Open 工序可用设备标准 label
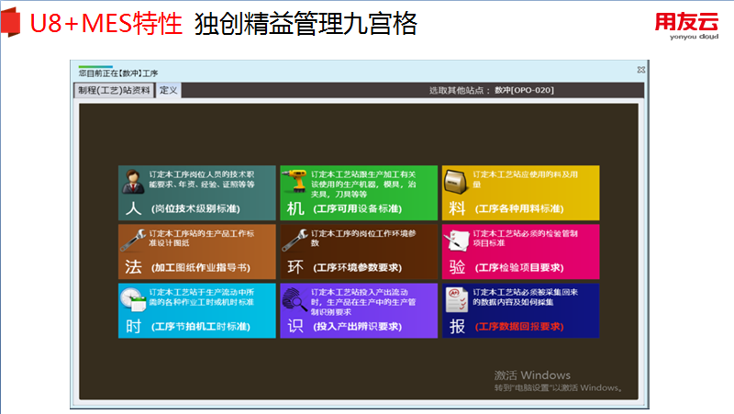 pyautogui.click(x=361, y=209)
